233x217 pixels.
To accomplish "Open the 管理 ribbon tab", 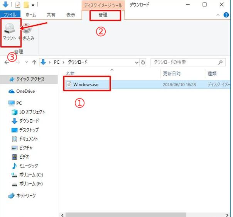I will point(103,15).
